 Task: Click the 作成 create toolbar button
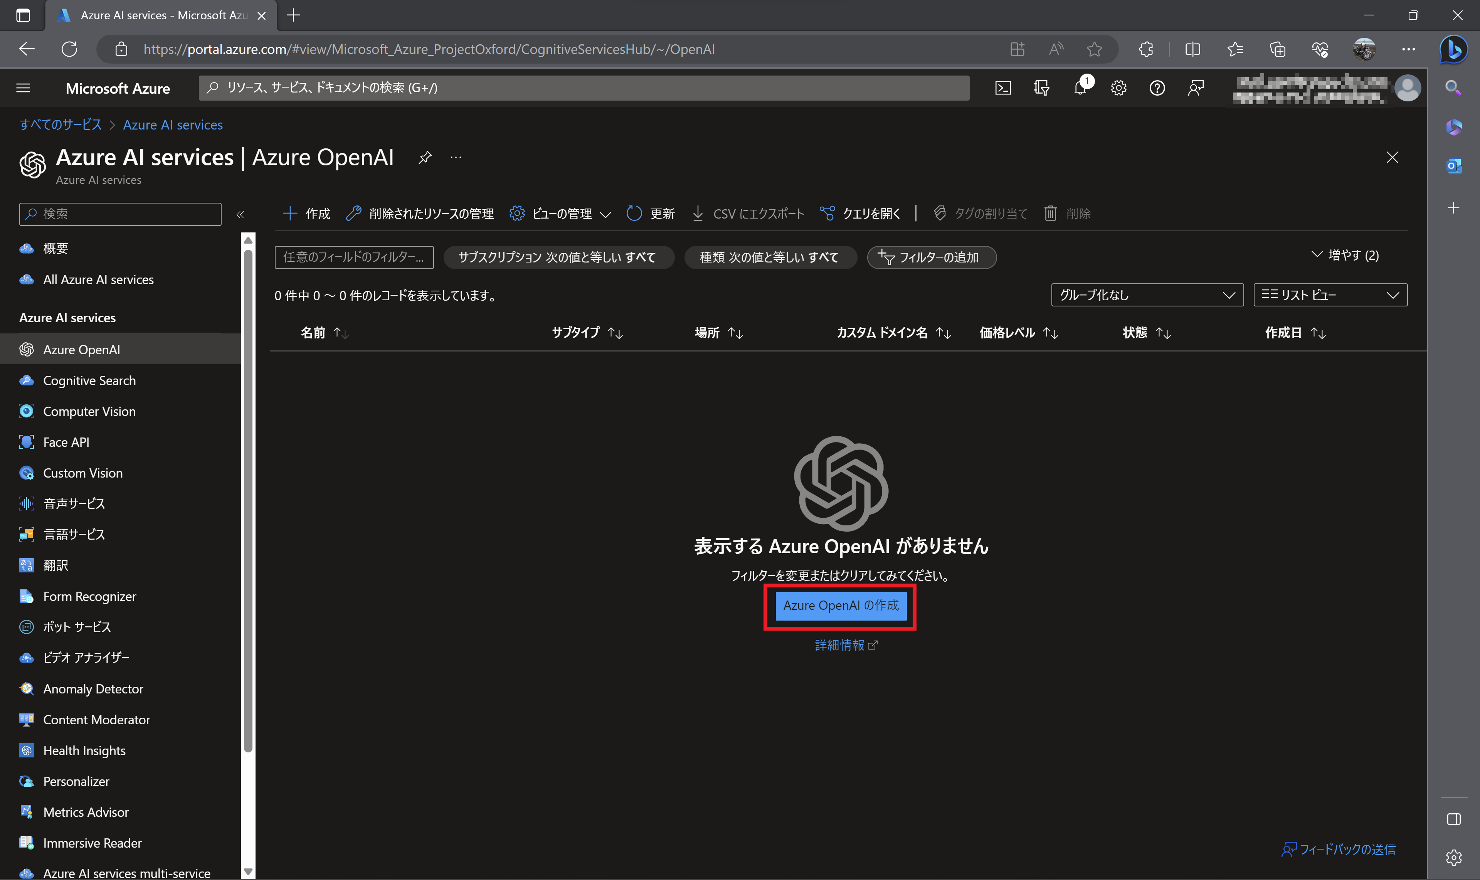tap(306, 214)
